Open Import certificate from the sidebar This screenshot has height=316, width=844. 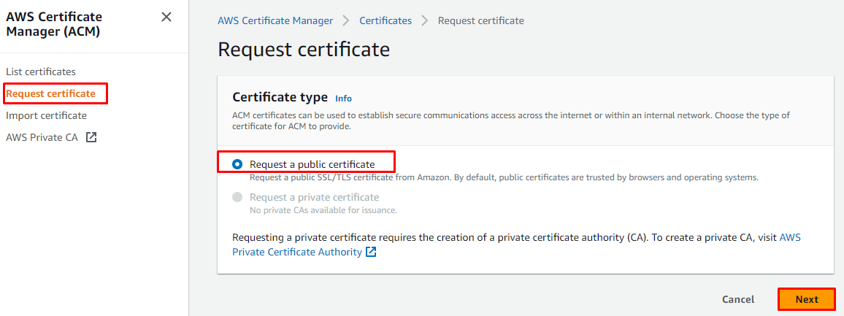click(46, 115)
